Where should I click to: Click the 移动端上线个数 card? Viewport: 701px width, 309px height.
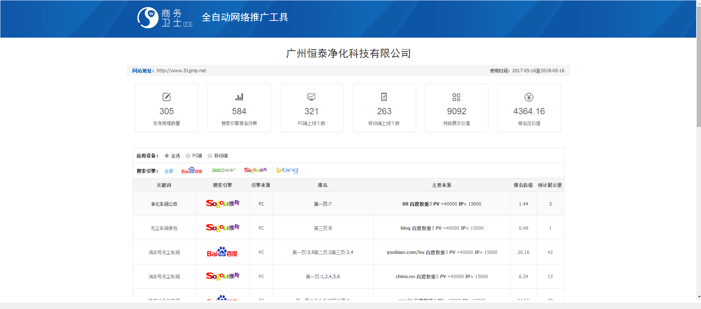[384, 108]
